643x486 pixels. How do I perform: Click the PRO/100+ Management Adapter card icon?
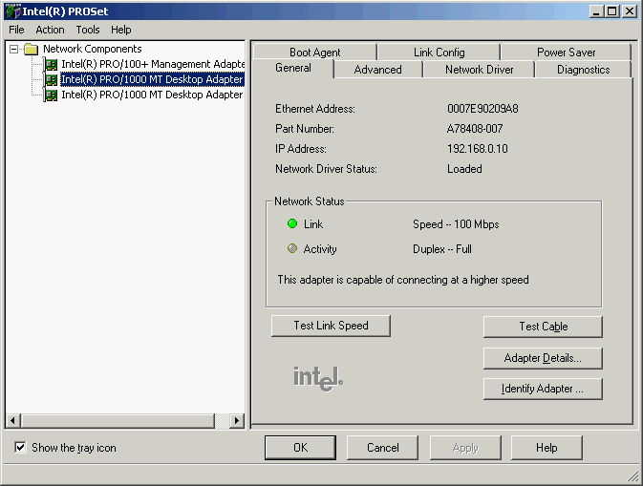tap(51, 64)
